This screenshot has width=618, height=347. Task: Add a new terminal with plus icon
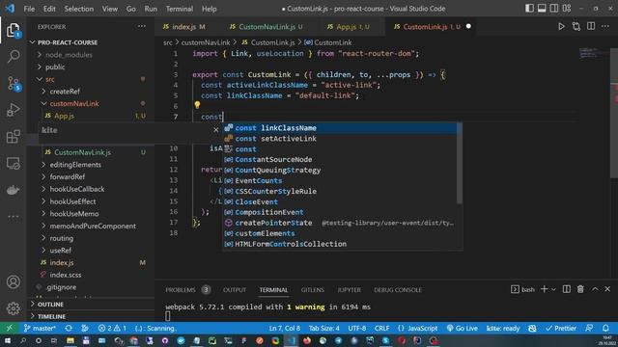pos(545,289)
